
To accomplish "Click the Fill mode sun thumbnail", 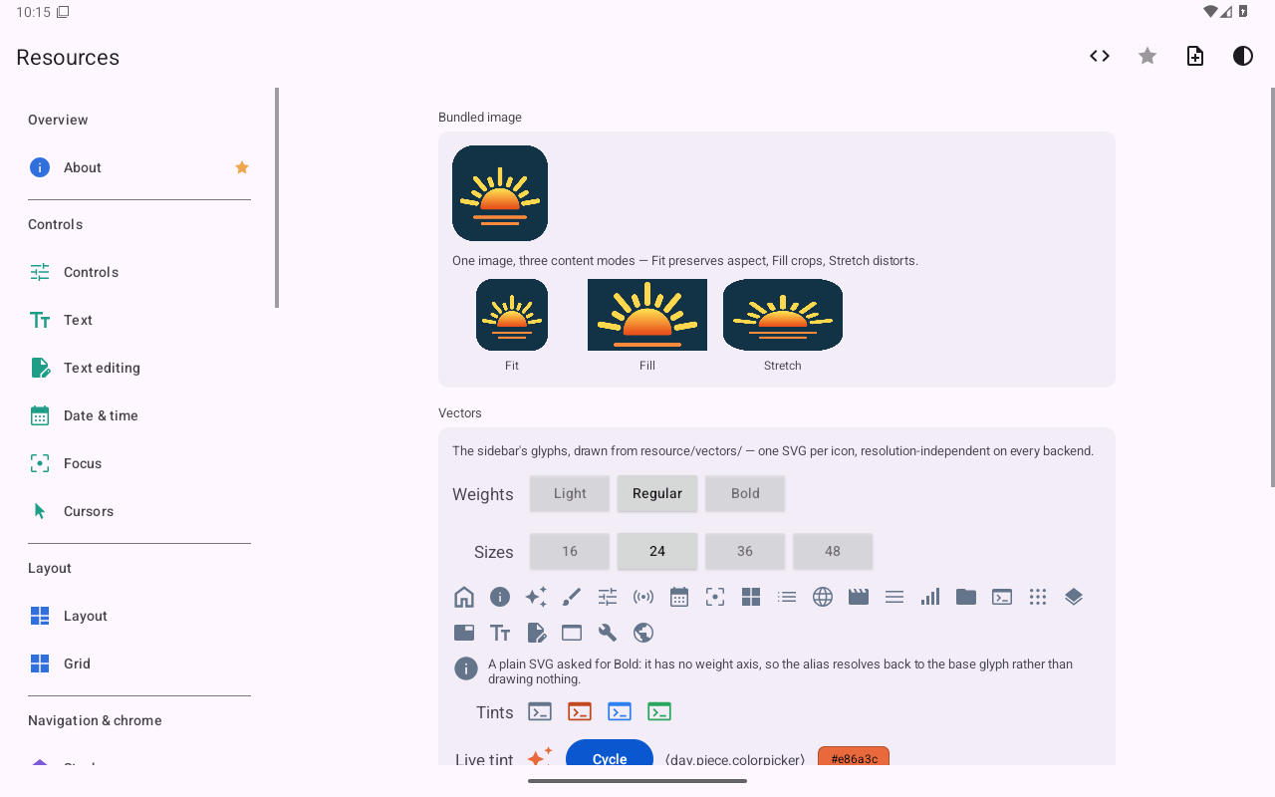I will 647,315.
